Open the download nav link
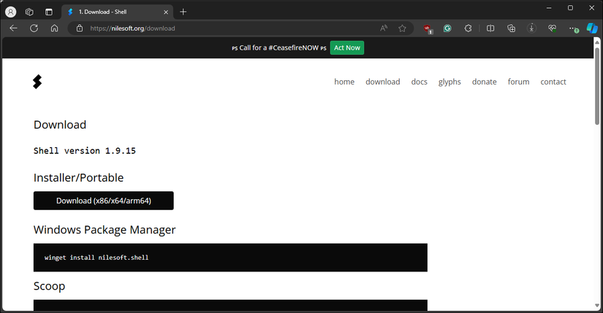This screenshot has width=603, height=313. (383, 82)
